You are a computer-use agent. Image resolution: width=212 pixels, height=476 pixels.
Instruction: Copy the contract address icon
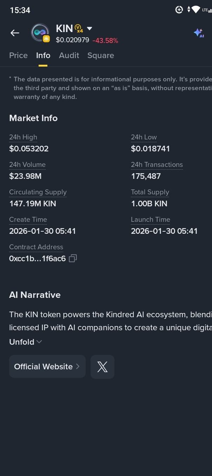(x=73, y=258)
